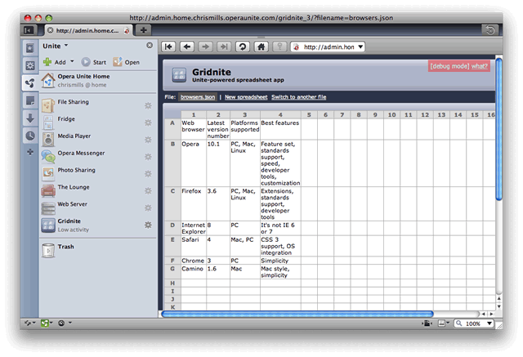Image resolution: width=523 pixels, height=357 pixels.
Task: Click the Rewind navigation button
Action: click(x=168, y=47)
